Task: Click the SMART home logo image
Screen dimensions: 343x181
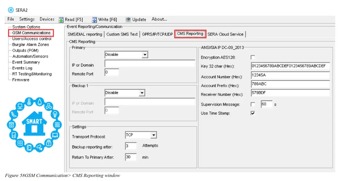Action: (x=34, y=125)
